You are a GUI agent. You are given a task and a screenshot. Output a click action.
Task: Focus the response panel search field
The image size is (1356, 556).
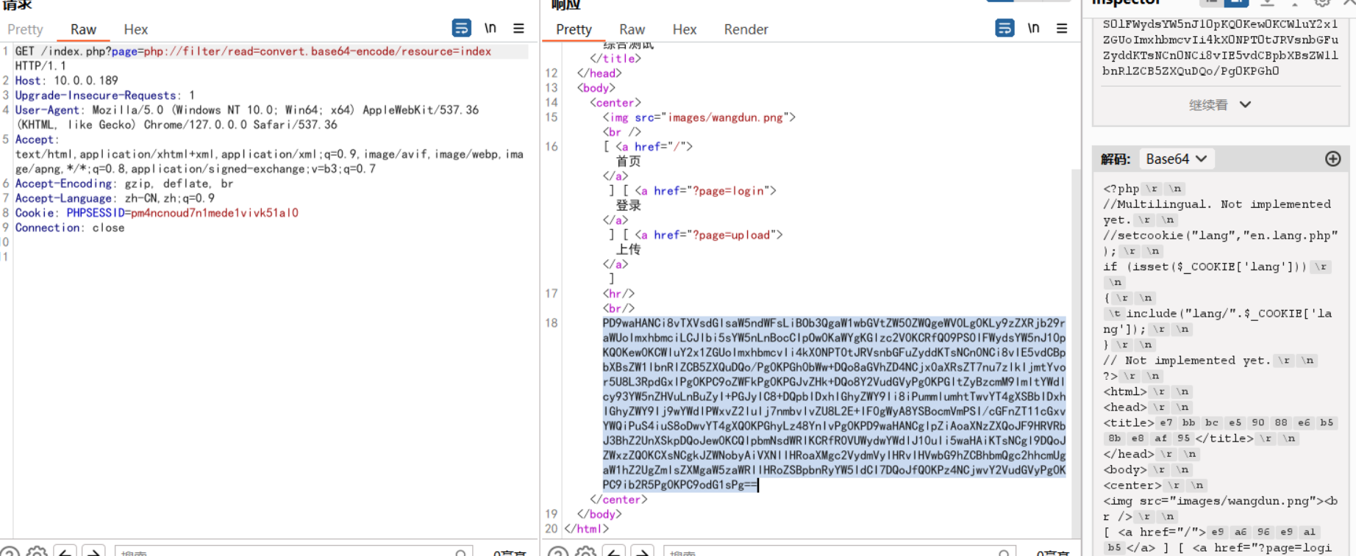point(840,552)
